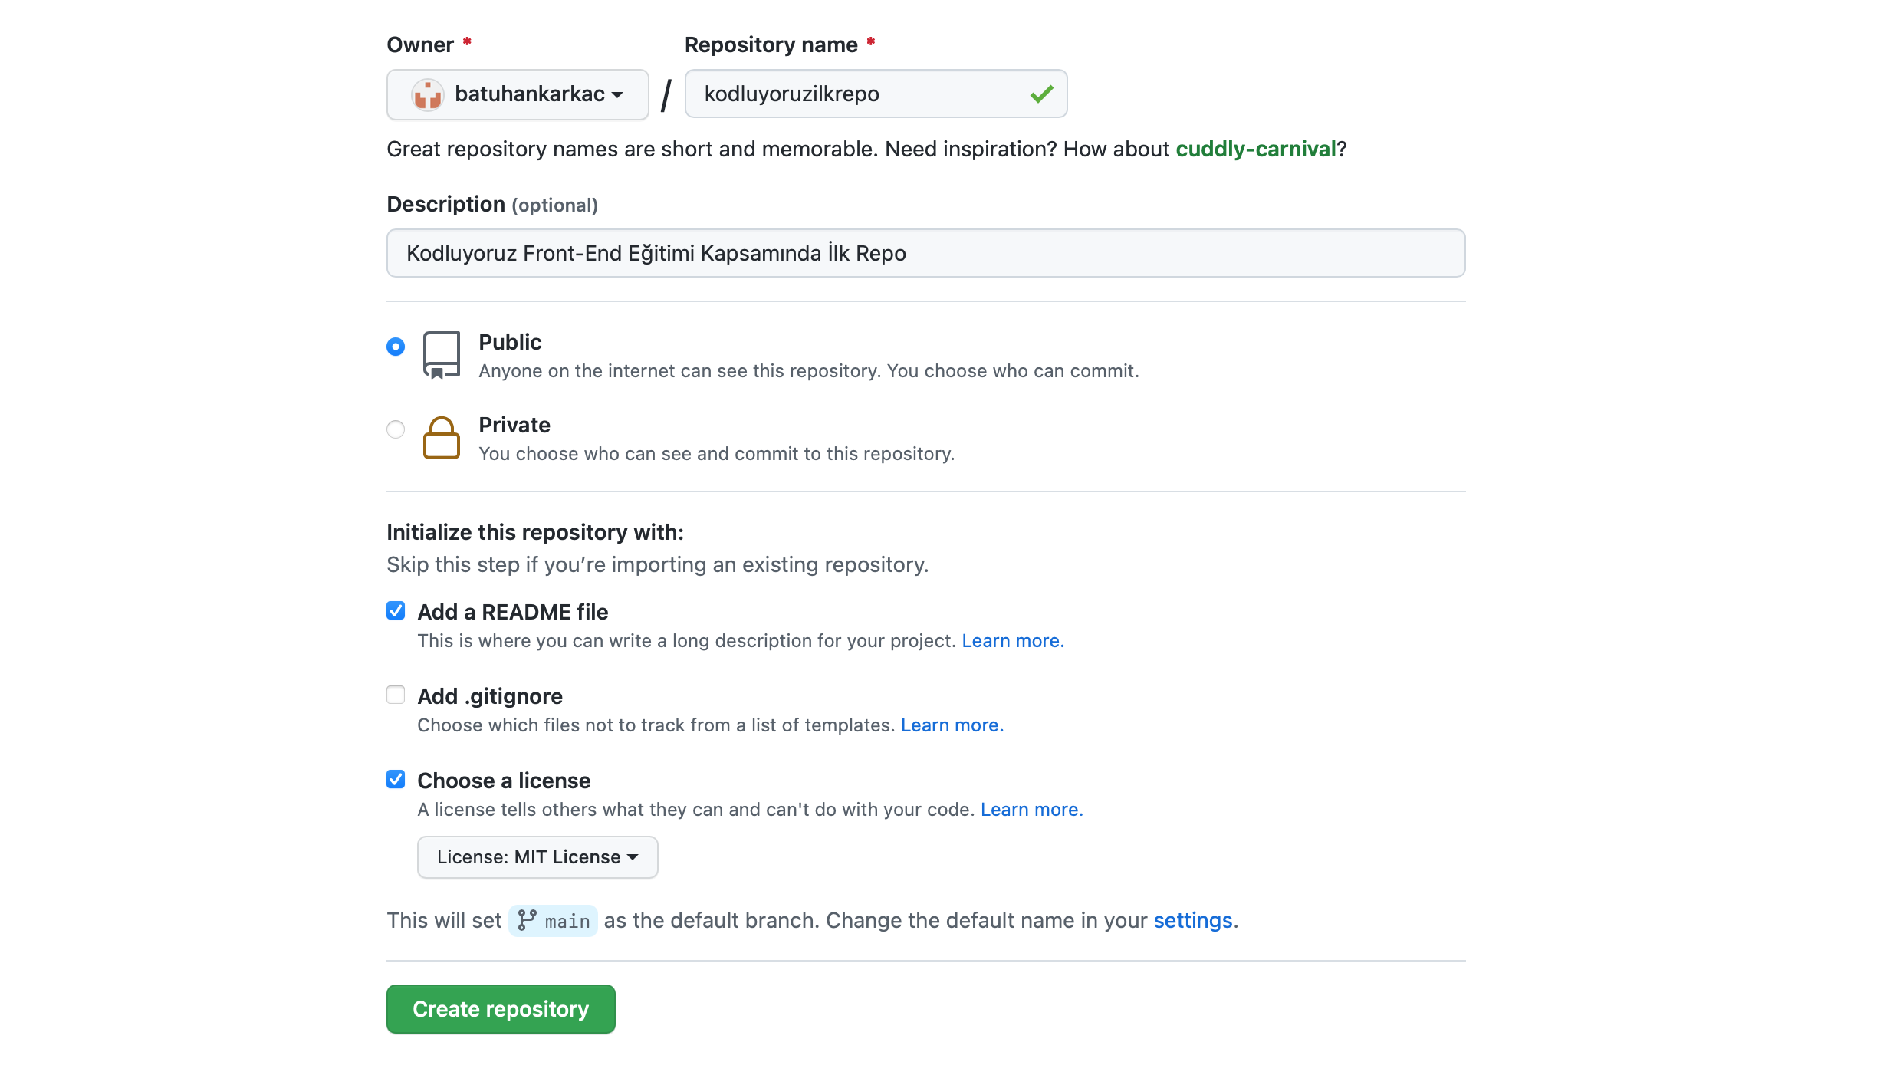1877x1075 pixels.
Task: Click the Add .gitignore label
Action: (x=490, y=696)
